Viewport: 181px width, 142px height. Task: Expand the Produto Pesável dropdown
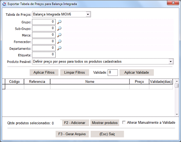(x=171, y=62)
